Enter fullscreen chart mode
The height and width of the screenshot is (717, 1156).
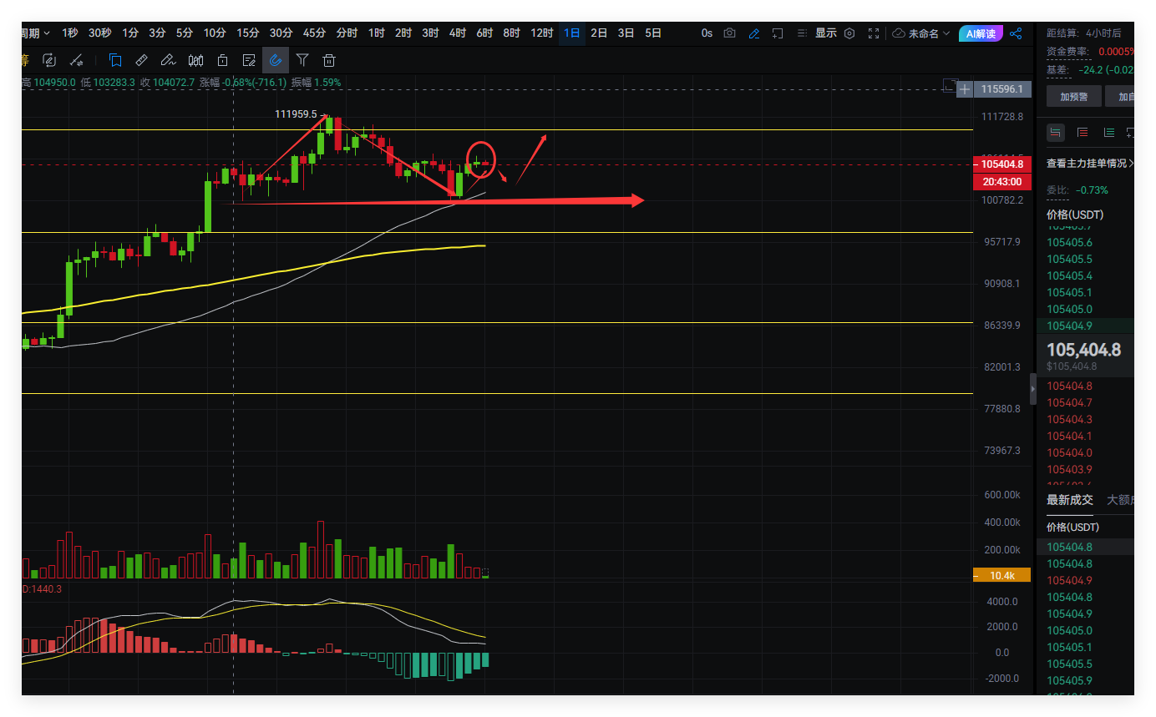tap(874, 33)
